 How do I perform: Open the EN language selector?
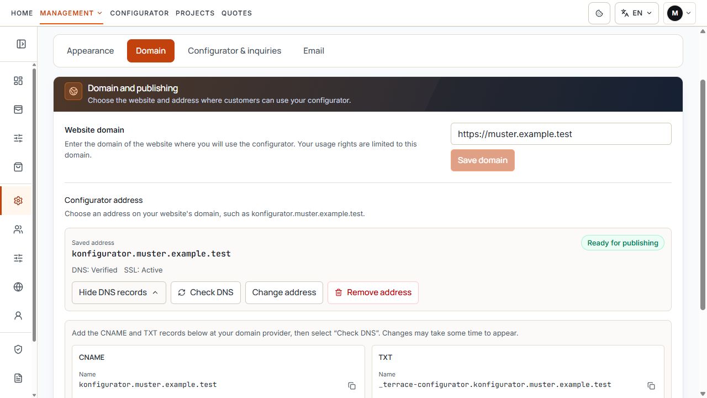coord(636,13)
